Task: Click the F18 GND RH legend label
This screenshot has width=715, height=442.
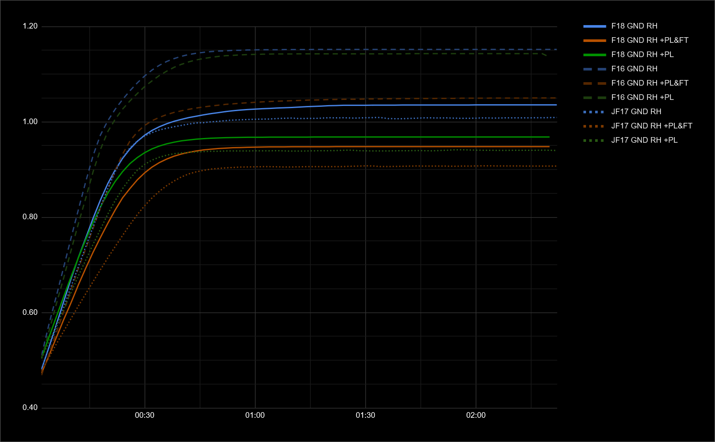Action: pyautogui.click(x=634, y=26)
